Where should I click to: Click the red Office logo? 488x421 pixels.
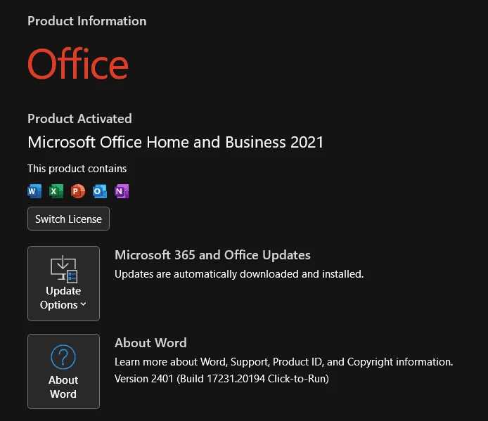point(78,63)
